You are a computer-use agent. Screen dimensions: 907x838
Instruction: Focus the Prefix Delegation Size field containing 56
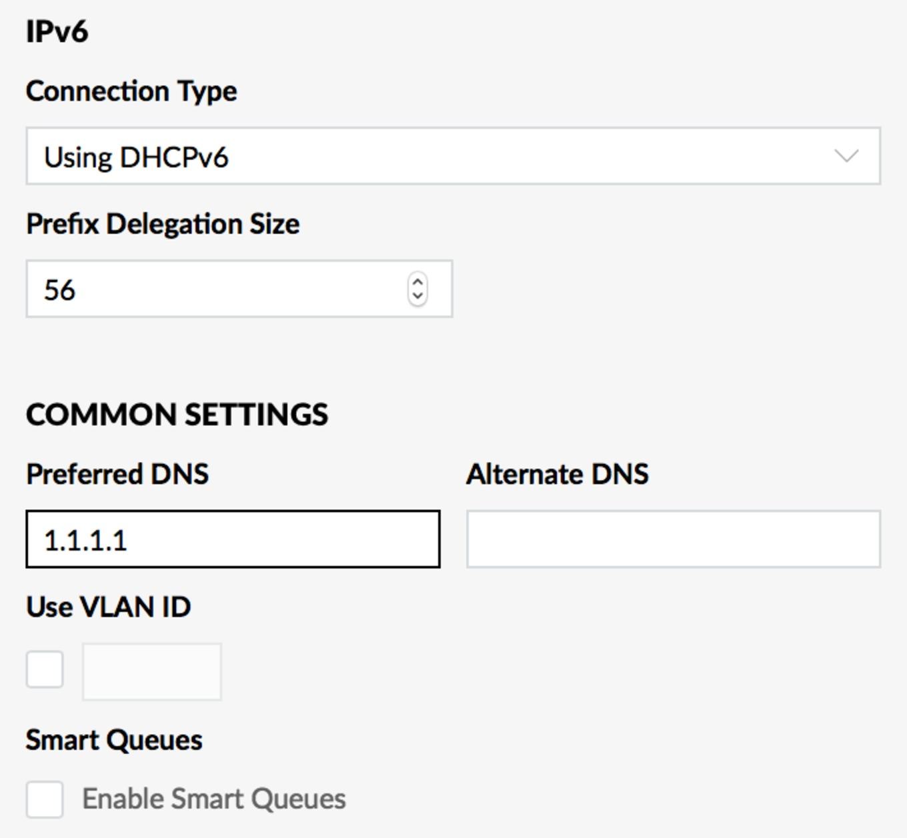[x=239, y=289]
